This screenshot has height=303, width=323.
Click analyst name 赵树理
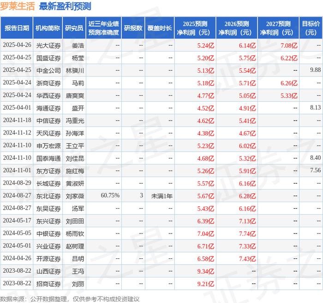click(x=75, y=246)
